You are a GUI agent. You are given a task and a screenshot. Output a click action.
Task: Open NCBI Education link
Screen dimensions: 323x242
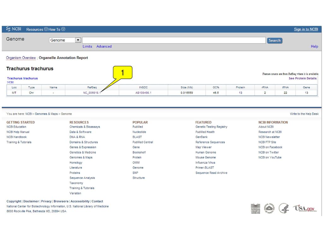(16, 127)
